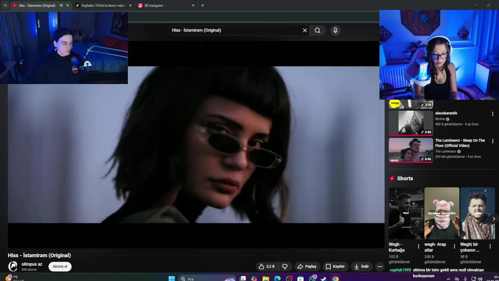Click the 694 abone subscriber count
The width and height of the screenshot is (499, 281).
tap(29, 270)
